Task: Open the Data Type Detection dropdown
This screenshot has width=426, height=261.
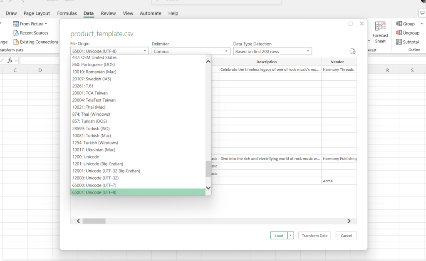Action: 272,51
